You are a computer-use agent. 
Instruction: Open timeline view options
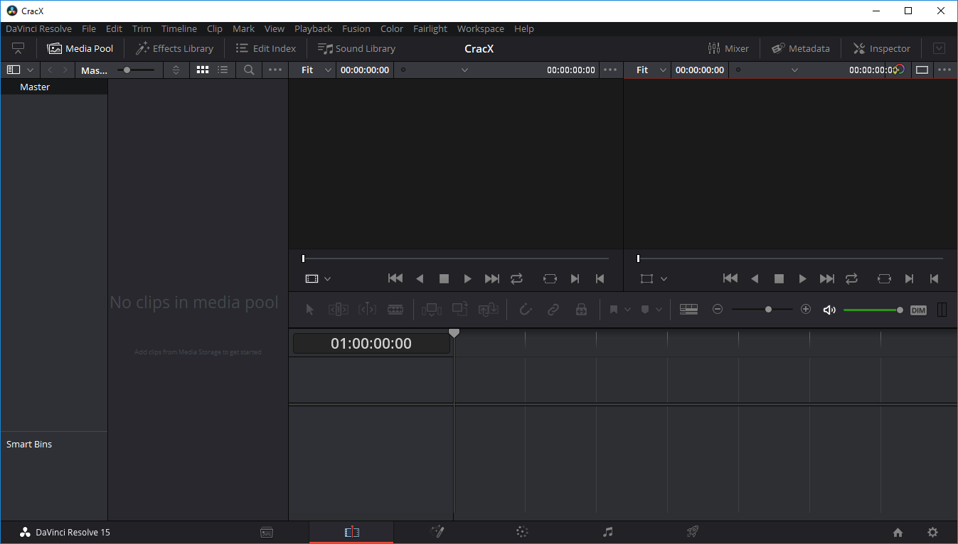tap(688, 310)
